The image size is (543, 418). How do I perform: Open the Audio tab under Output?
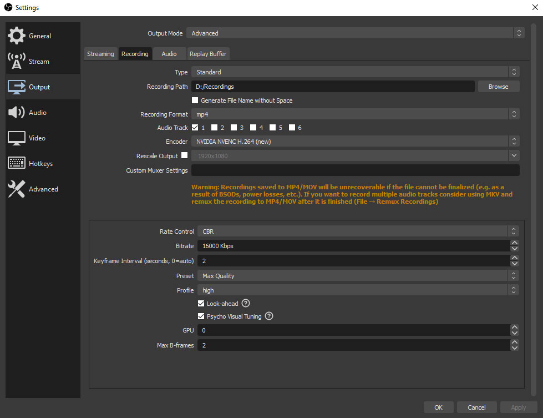point(169,53)
